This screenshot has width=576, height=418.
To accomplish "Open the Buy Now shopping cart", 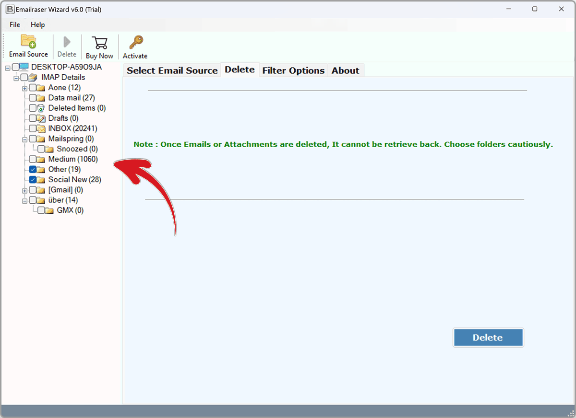I will click(99, 43).
